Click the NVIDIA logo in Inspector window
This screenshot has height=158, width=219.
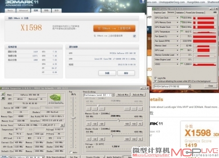[56, 99]
